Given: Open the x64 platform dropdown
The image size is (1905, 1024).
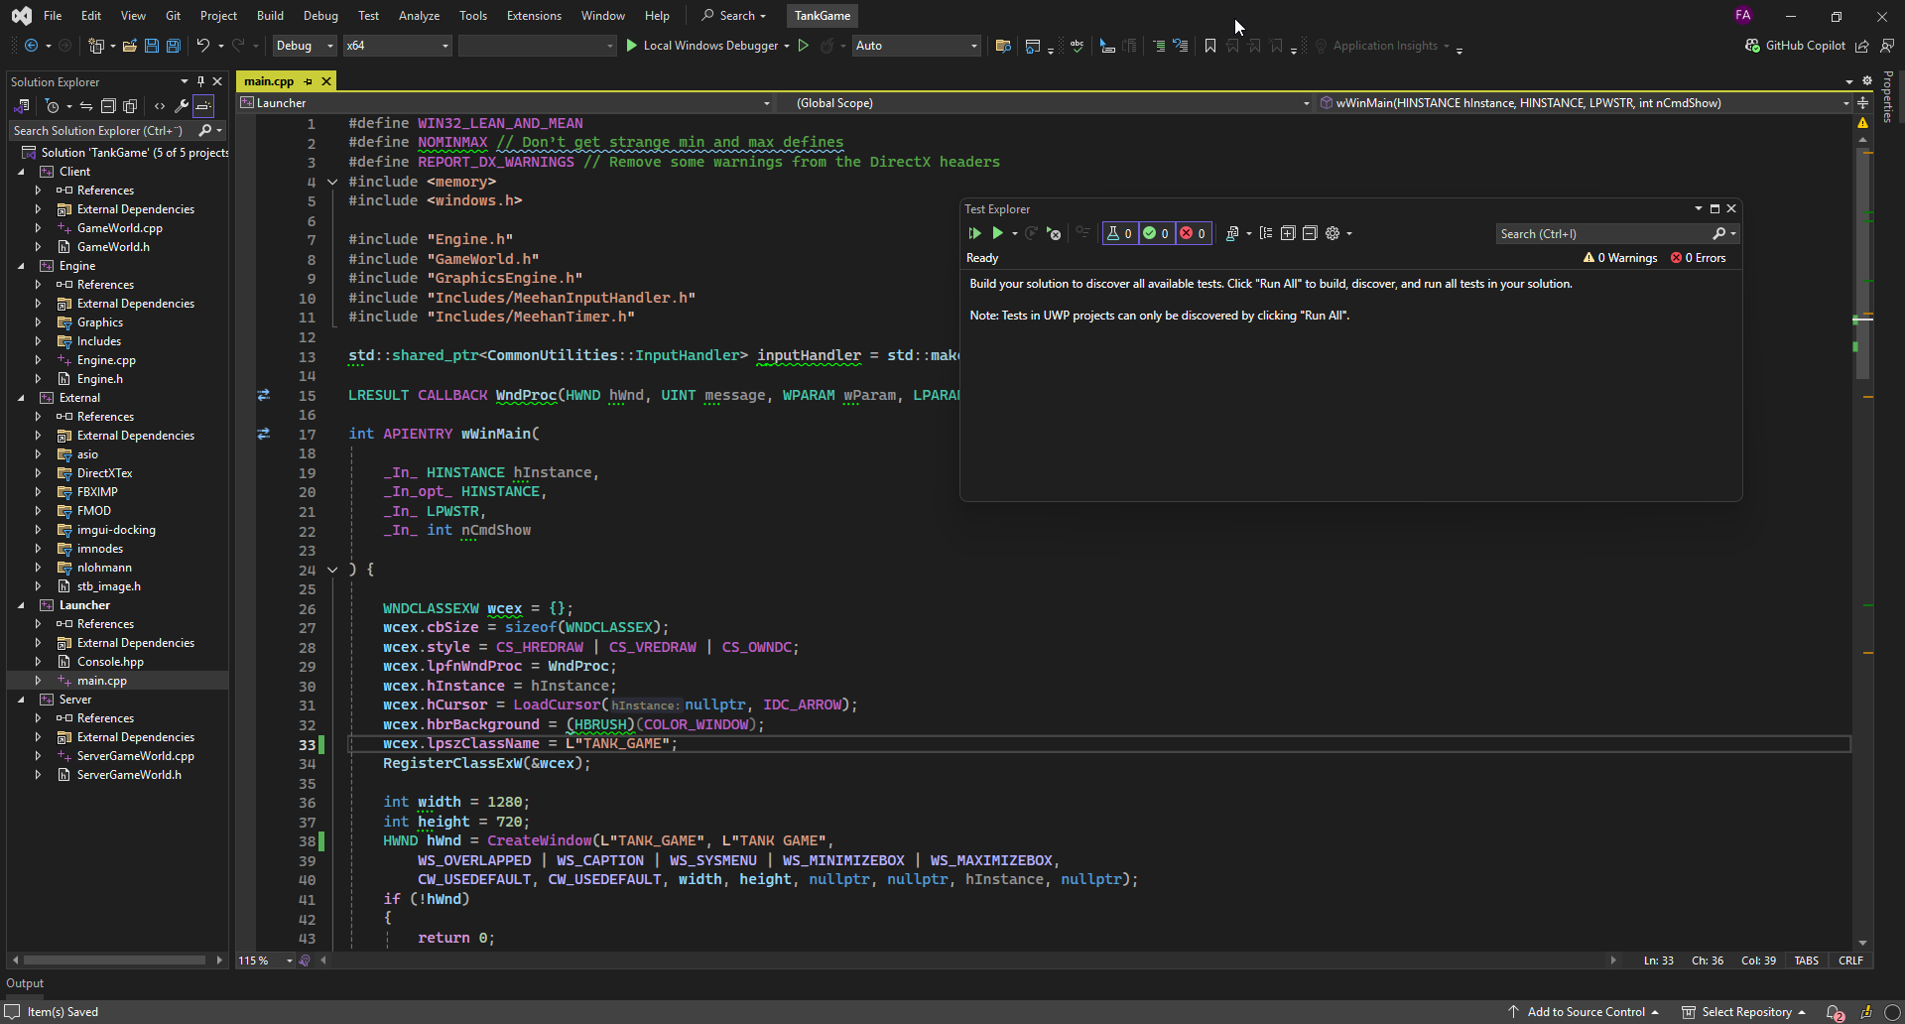Looking at the screenshot, I should [397, 46].
